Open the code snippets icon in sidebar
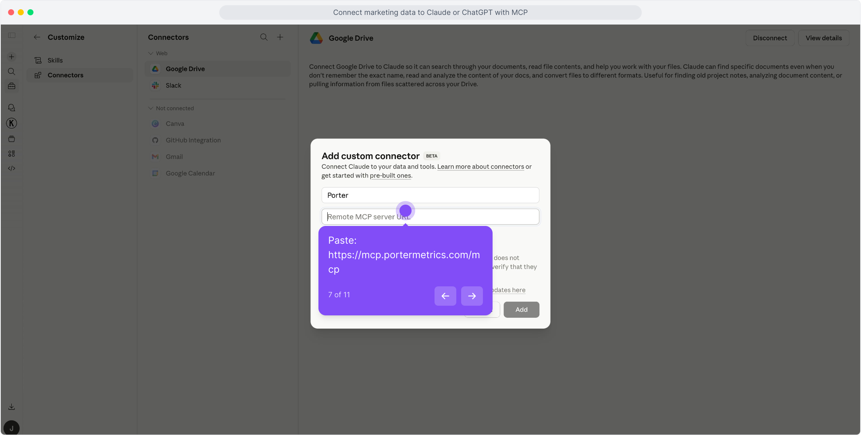Viewport: 861px width, 435px height. click(11, 168)
